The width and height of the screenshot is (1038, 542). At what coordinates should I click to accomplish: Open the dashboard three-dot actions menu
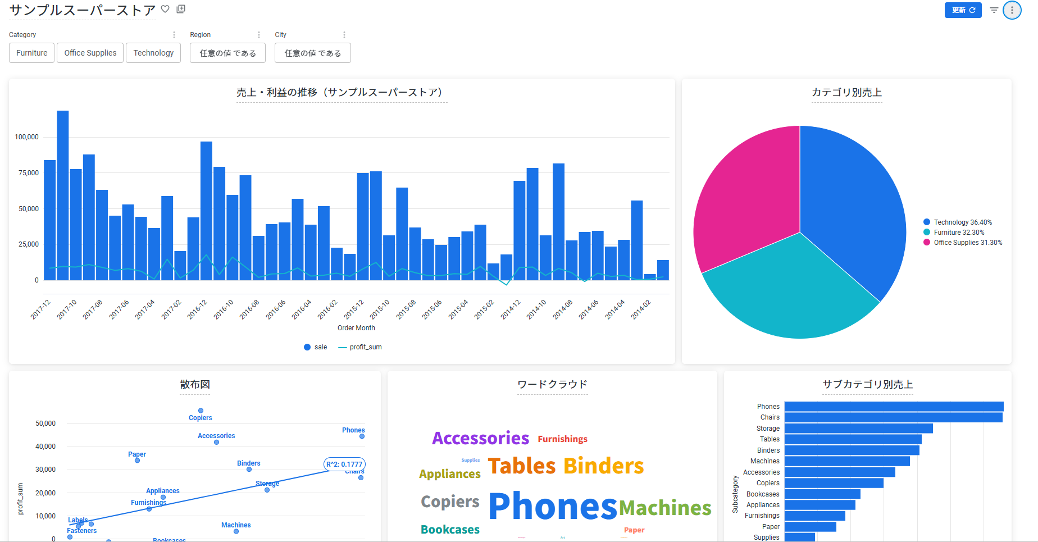click(x=1012, y=10)
